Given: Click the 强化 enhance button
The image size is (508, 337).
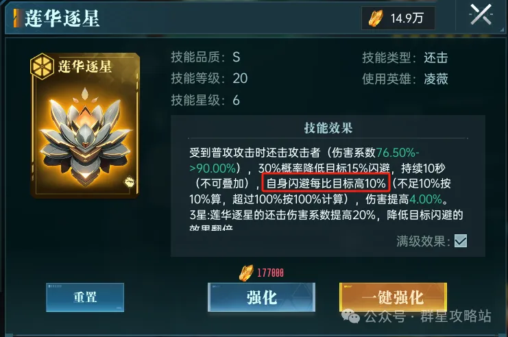Looking at the screenshot, I should 261,297.
